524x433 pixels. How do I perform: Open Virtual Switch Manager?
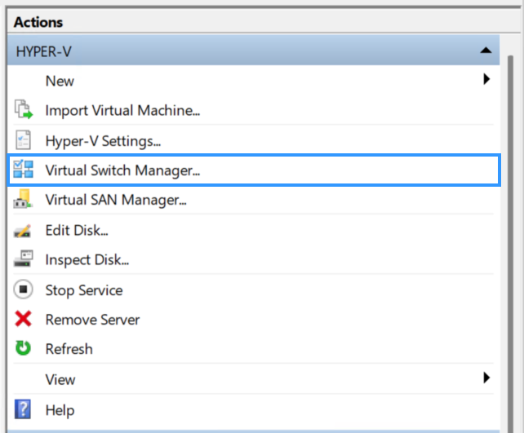tap(254, 170)
